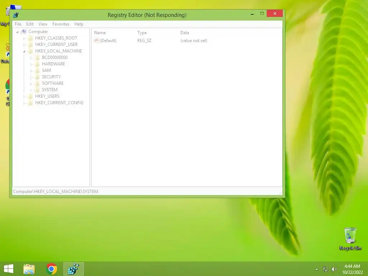
Task: Expand the HKEY_CLASSES_ROOT node arrow
Action: click(x=24, y=38)
